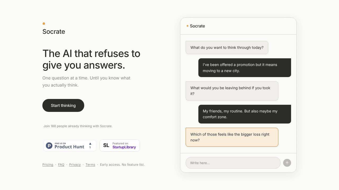Select message 'What would you be leaving behind'
339x190 pixels.
[232, 91]
